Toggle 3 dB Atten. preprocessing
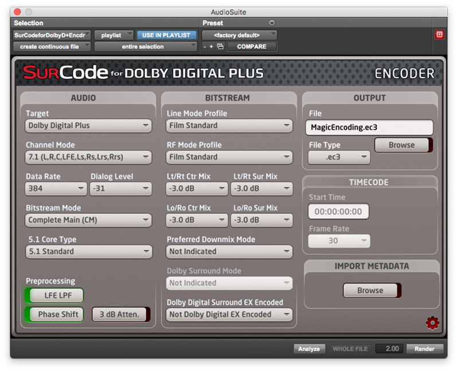Image resolution: width=457 pixels, height=370 pixels. click(x=121, y=314)
